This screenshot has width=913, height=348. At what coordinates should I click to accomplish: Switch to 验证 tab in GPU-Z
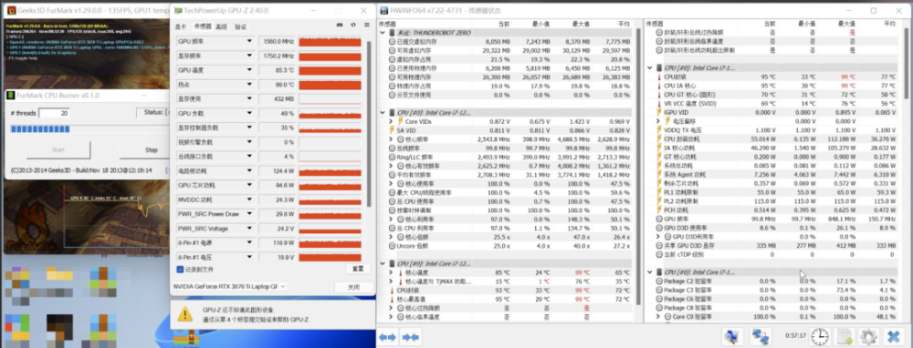tap(240, 26)
